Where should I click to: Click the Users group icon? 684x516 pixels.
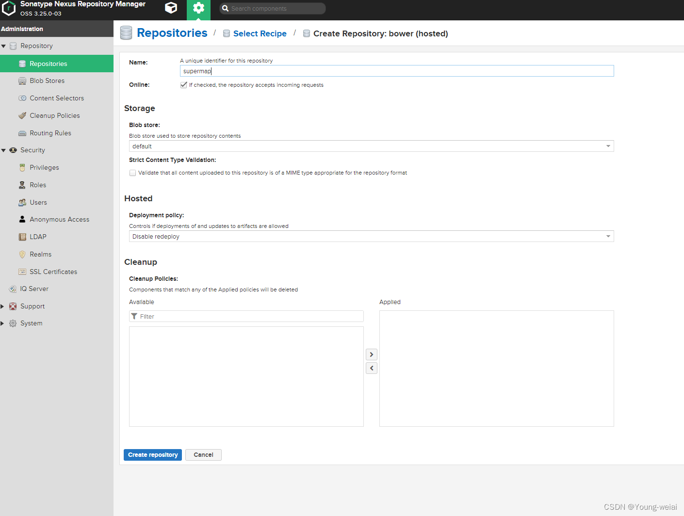click(22, 202)
